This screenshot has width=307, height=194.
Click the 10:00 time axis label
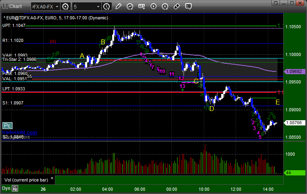click(204, 189)
